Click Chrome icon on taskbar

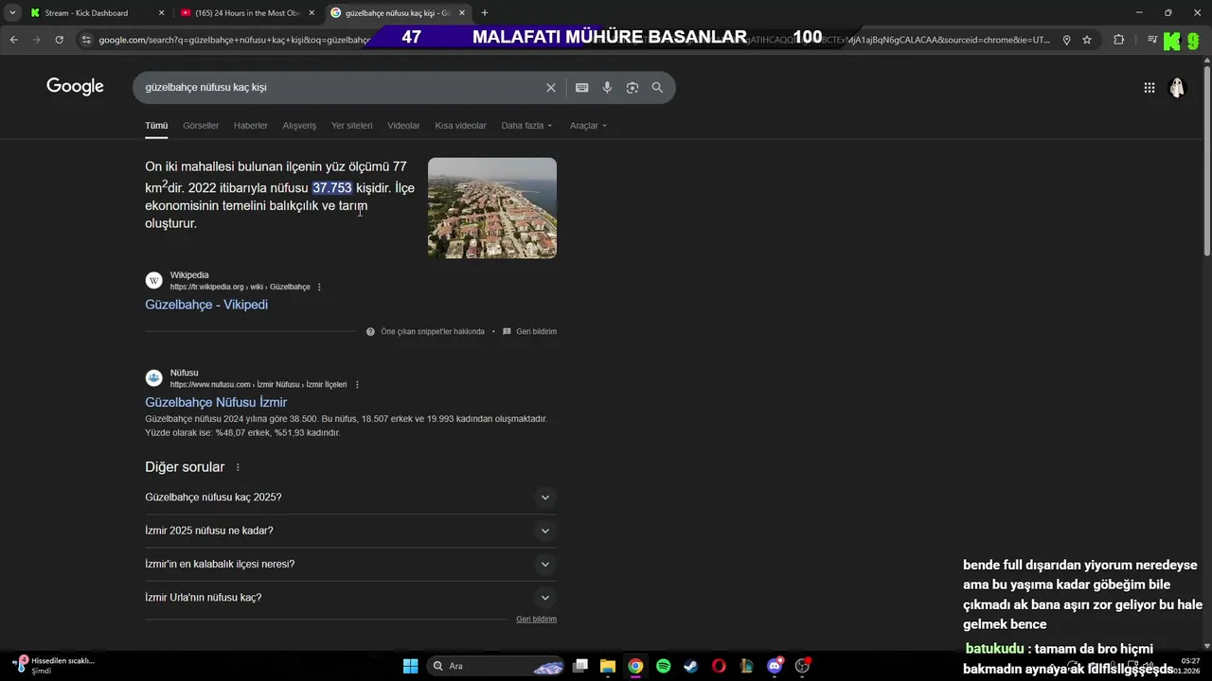(x=635, y=666)
